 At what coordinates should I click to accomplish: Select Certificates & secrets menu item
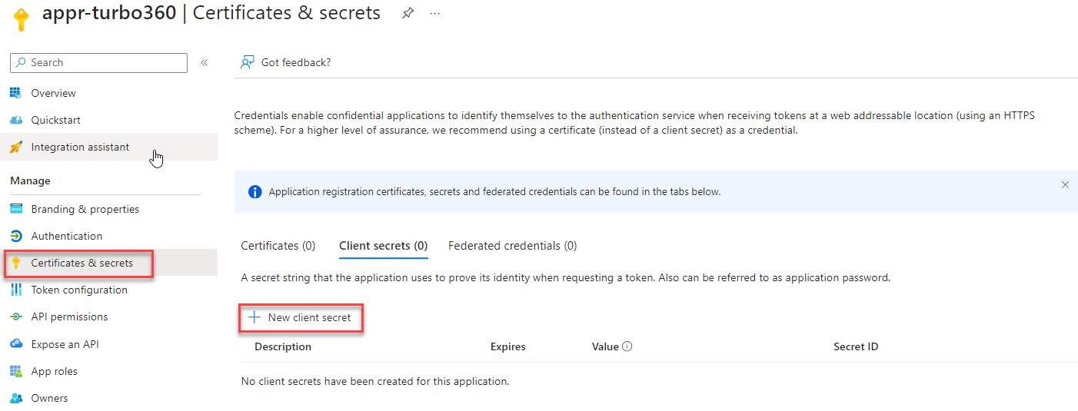82,263
